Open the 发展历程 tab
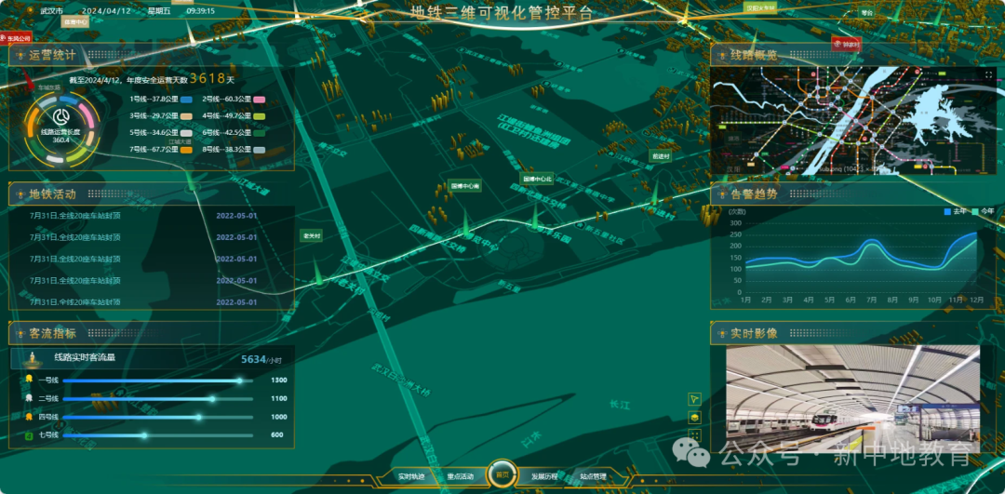The height and width of the screenshot is (494, 1005). tap(544, 476)
